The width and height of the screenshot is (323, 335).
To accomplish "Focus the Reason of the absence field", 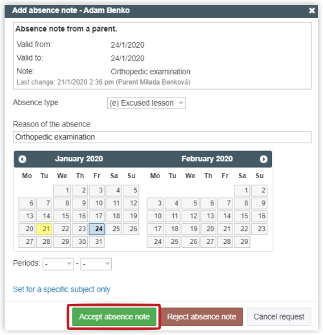I will (162, 137).
